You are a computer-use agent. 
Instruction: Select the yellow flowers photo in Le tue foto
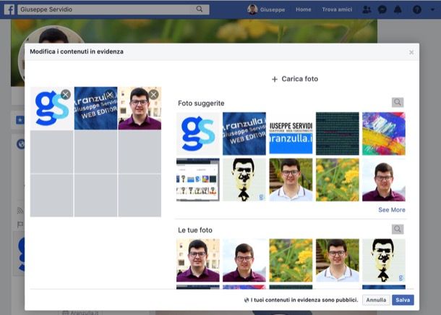pyautogui.click(x=291, y=261)
